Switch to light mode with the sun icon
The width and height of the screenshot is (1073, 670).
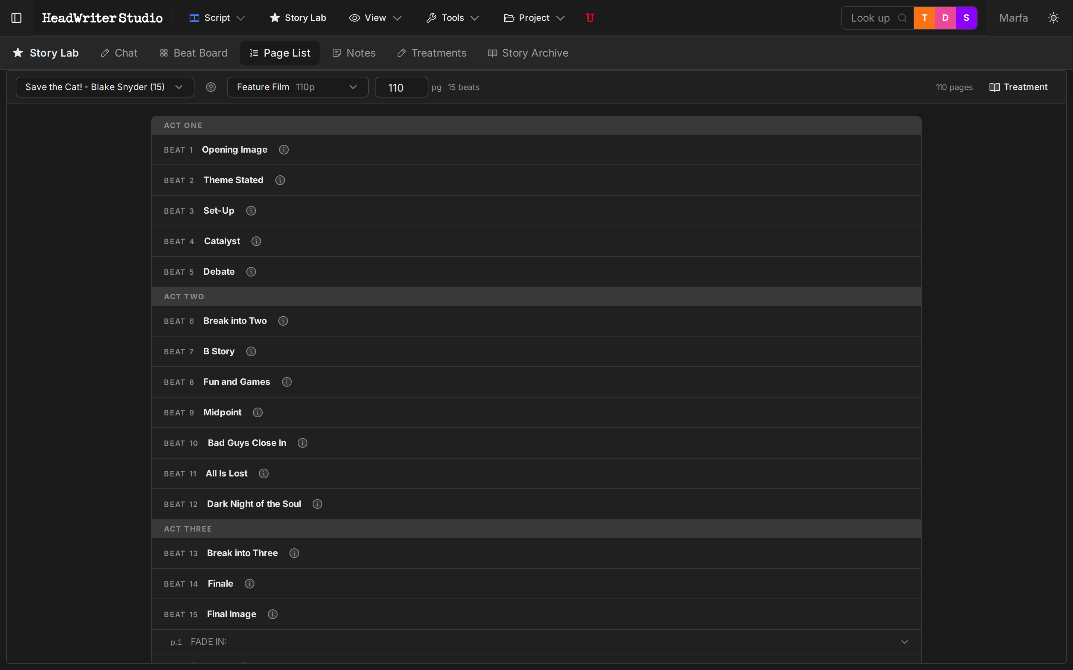point(1054,18)
